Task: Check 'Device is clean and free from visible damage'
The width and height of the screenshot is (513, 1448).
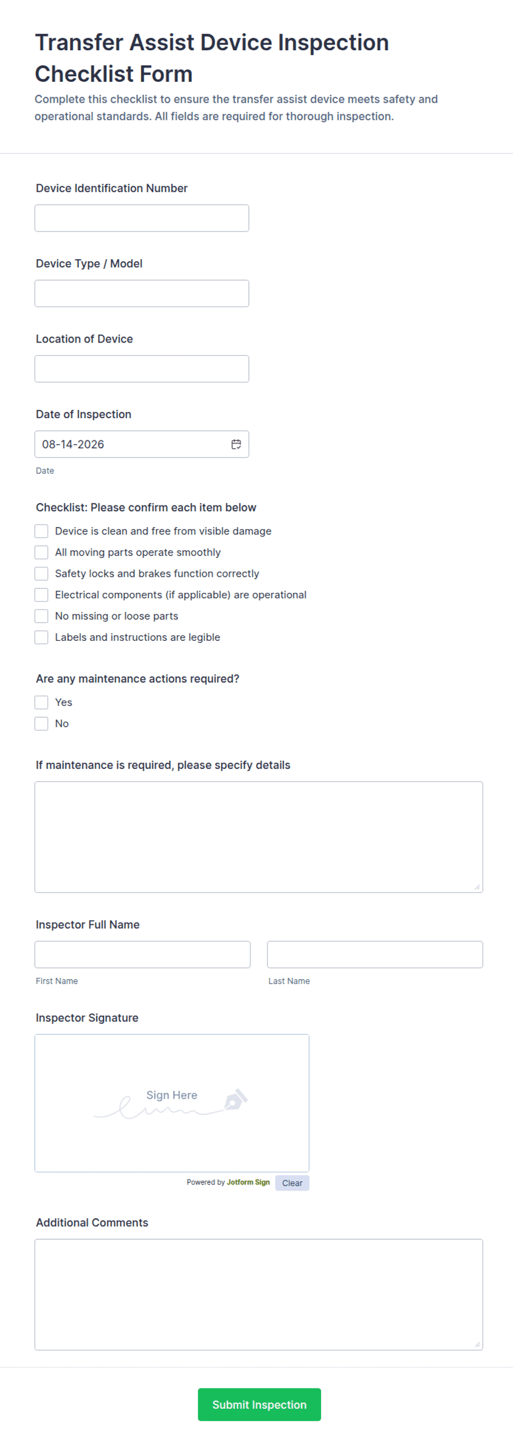Action: pyautogui.click(x=41, y=531)
